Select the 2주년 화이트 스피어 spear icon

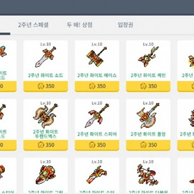click(97, 116)
